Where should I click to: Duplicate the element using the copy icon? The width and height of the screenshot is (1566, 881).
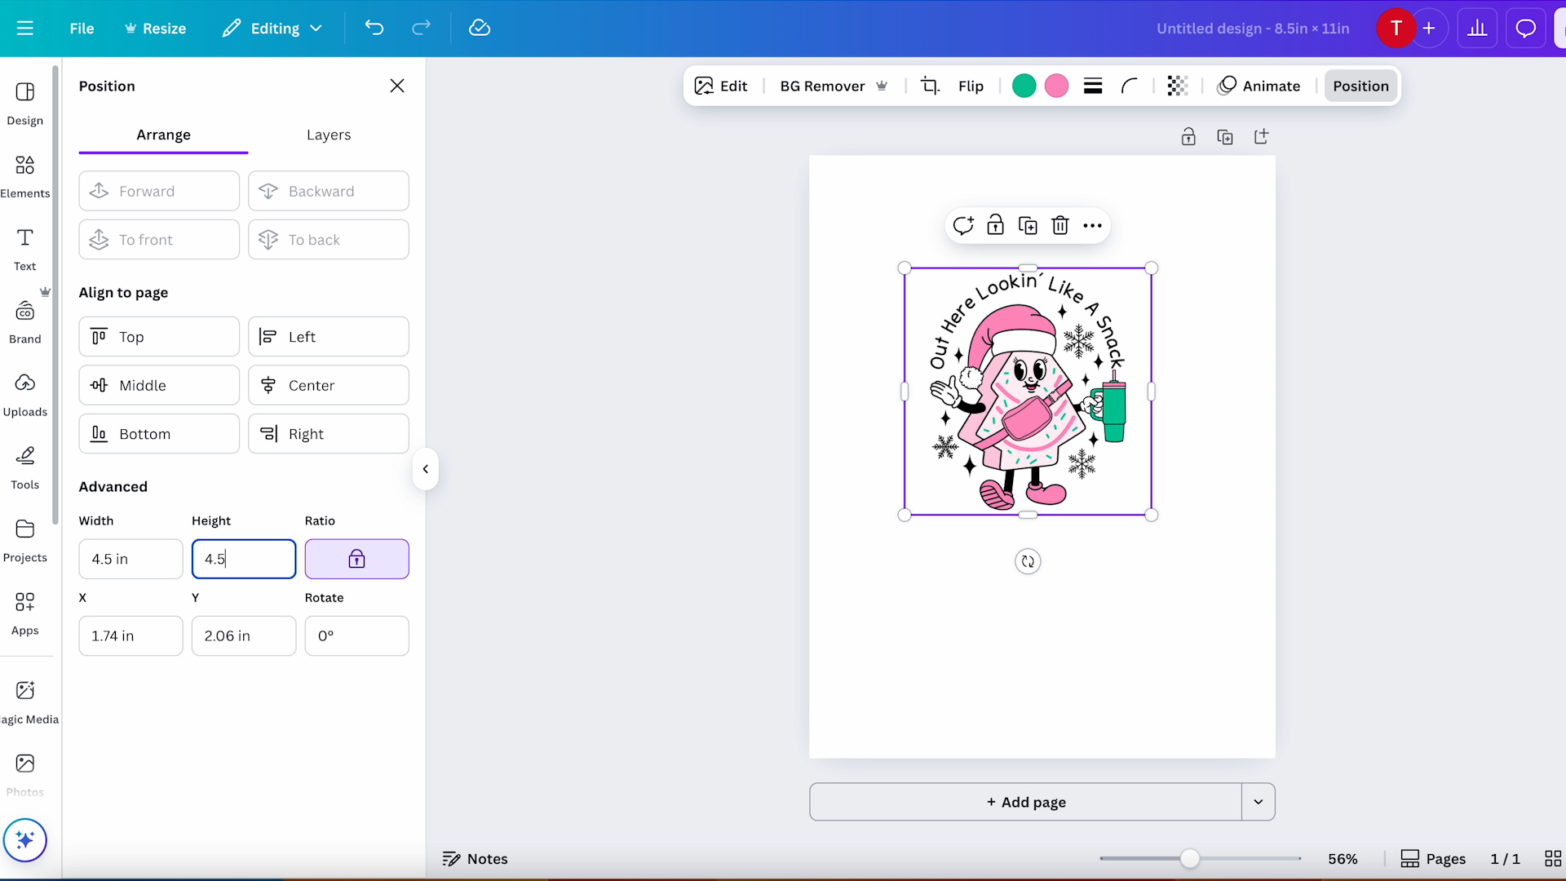click(x=1027, y=225)
